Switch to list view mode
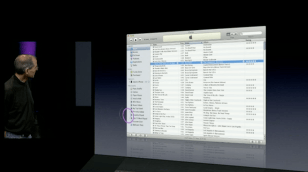Viewport: 308px width, 172px height. pyautogui.click(x=228, y=35)
